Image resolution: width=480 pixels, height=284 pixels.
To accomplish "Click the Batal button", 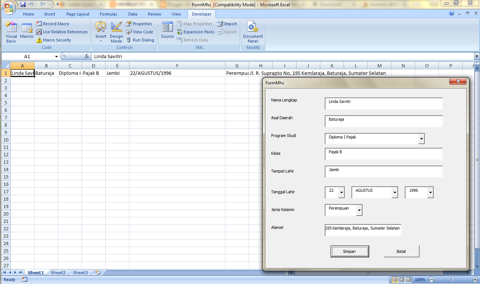I will pos(401,251).
